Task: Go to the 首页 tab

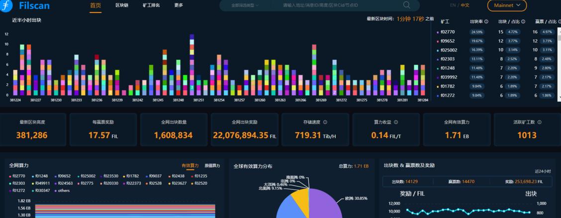Action: point(95,5)
